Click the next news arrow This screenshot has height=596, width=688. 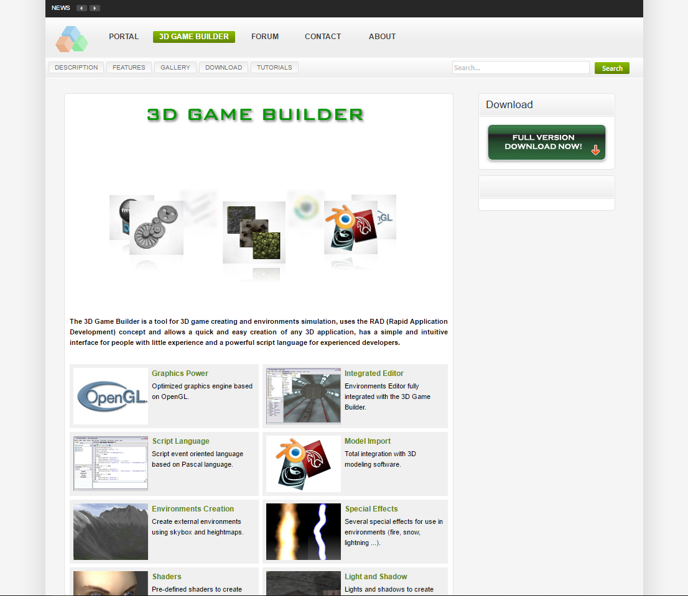95,7
